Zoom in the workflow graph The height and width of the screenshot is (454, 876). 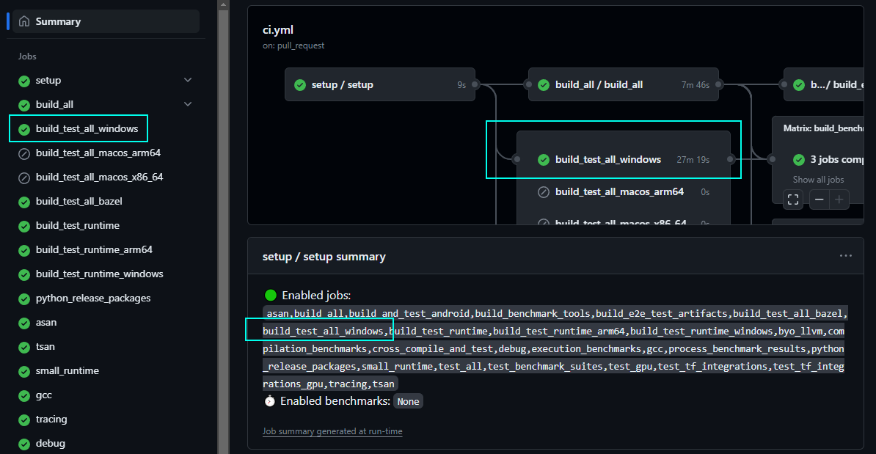tap(839, 199)
